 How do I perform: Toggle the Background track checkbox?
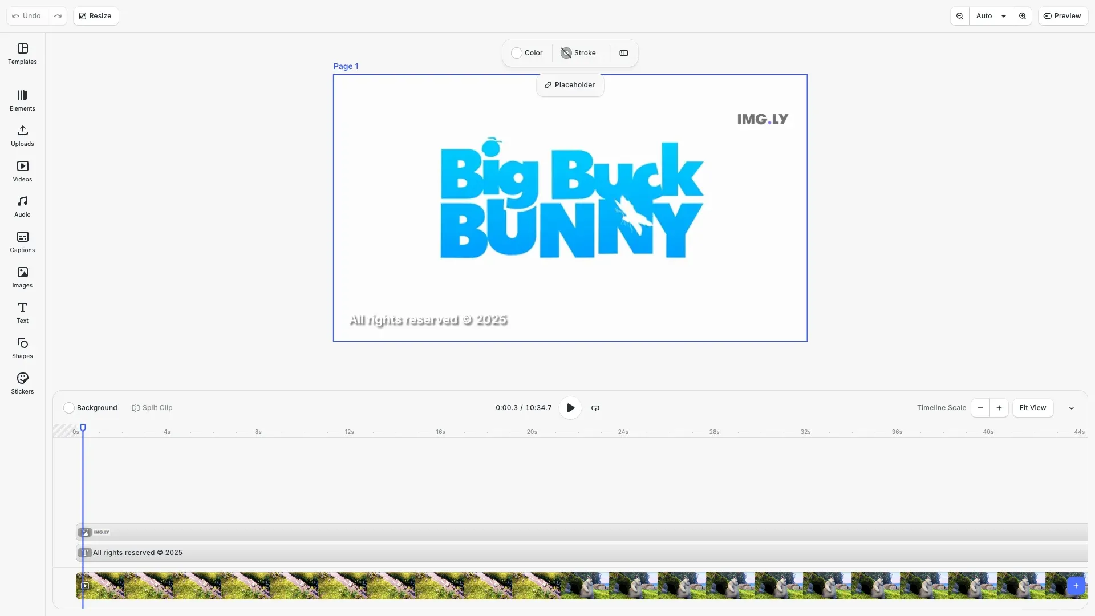(69, 408)
